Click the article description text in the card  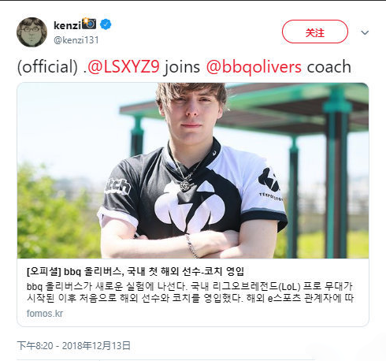click(x=190, y=292)
